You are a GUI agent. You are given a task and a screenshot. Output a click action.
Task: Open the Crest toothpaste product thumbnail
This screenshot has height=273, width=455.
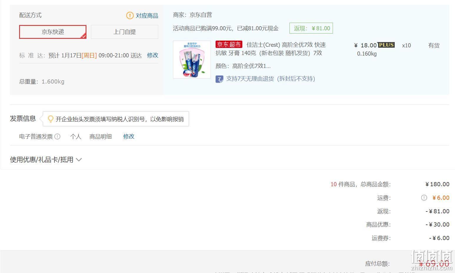(192, 59)
